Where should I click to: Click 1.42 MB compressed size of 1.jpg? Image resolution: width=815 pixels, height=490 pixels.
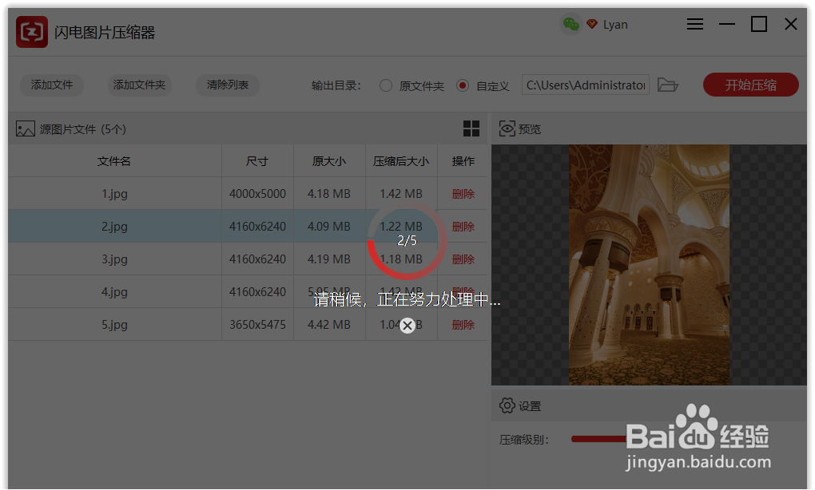click(x=401, y=194)
